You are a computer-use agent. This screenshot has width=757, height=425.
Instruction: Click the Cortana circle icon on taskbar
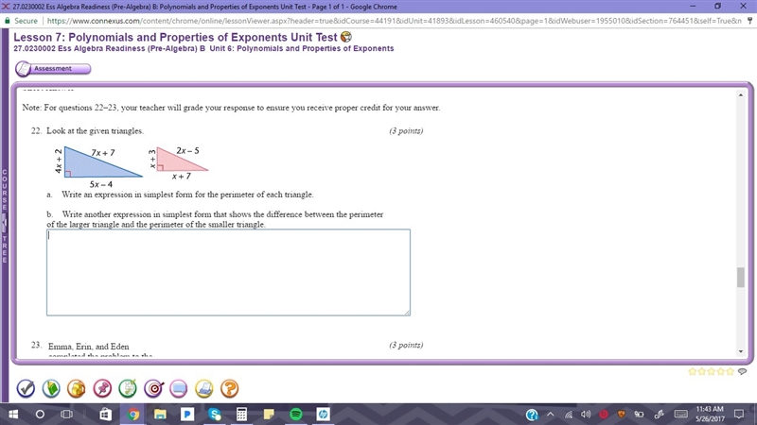[40, 415]
